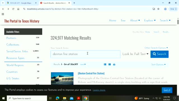This screenshot has height=101, width=179.
Task: Open Adobe Acrobat from taskbar
Action: point(79,98)
